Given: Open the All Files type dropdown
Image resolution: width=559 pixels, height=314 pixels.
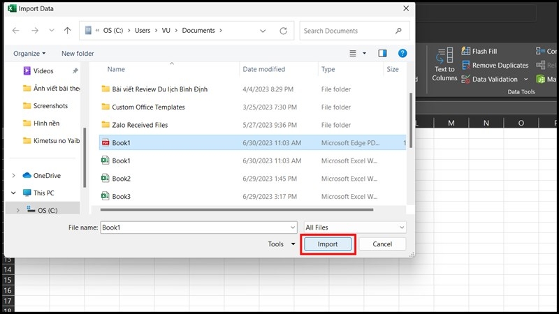Looking at the screenshot, I should 354,227.
